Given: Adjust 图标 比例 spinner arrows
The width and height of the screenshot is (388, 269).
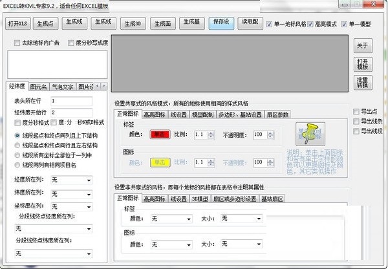Looking at the screenshot, I should point(211,162).
